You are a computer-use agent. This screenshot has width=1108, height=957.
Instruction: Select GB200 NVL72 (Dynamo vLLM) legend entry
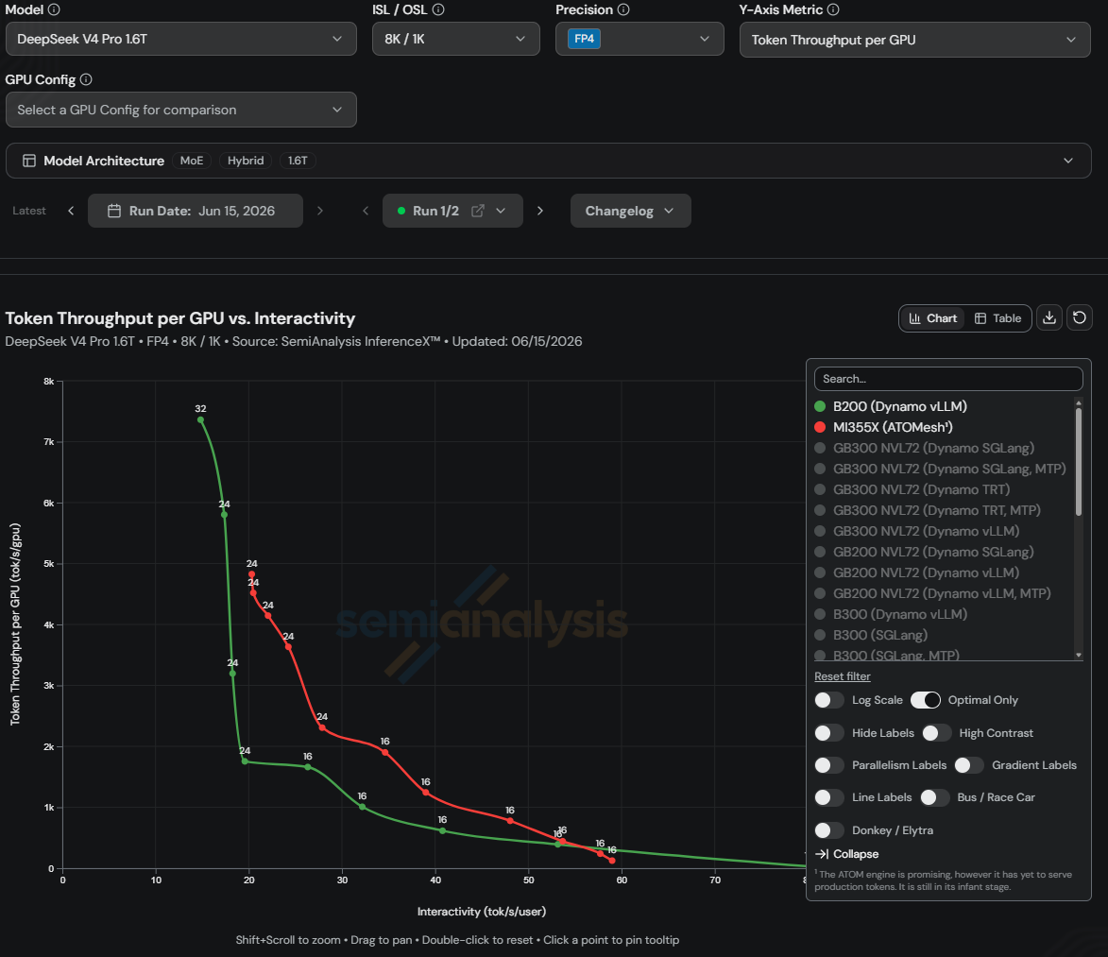point(926,573)
